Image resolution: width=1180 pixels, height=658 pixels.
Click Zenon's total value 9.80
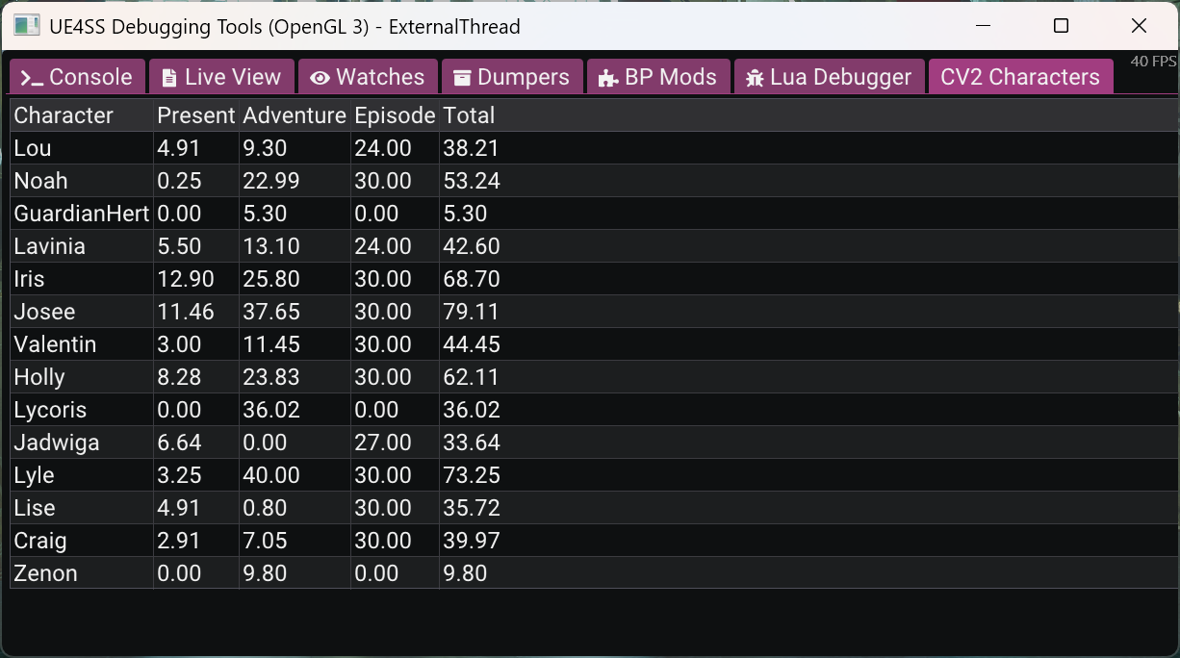coord(465,573)
